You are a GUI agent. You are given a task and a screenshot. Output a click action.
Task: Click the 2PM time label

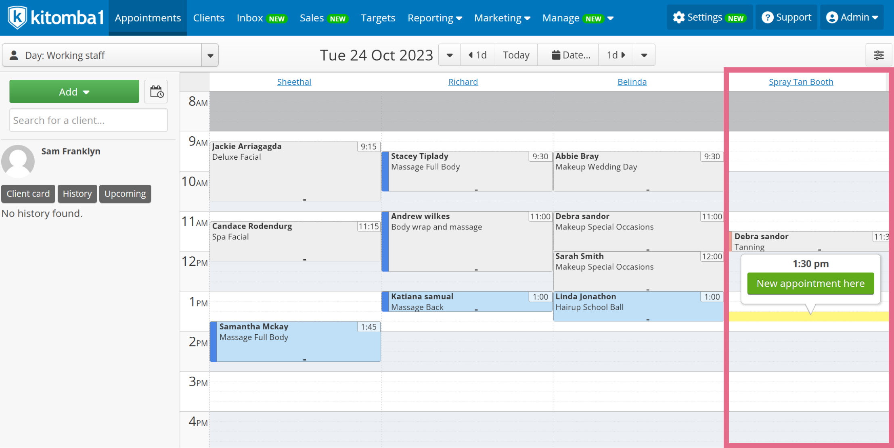point(198,342)
